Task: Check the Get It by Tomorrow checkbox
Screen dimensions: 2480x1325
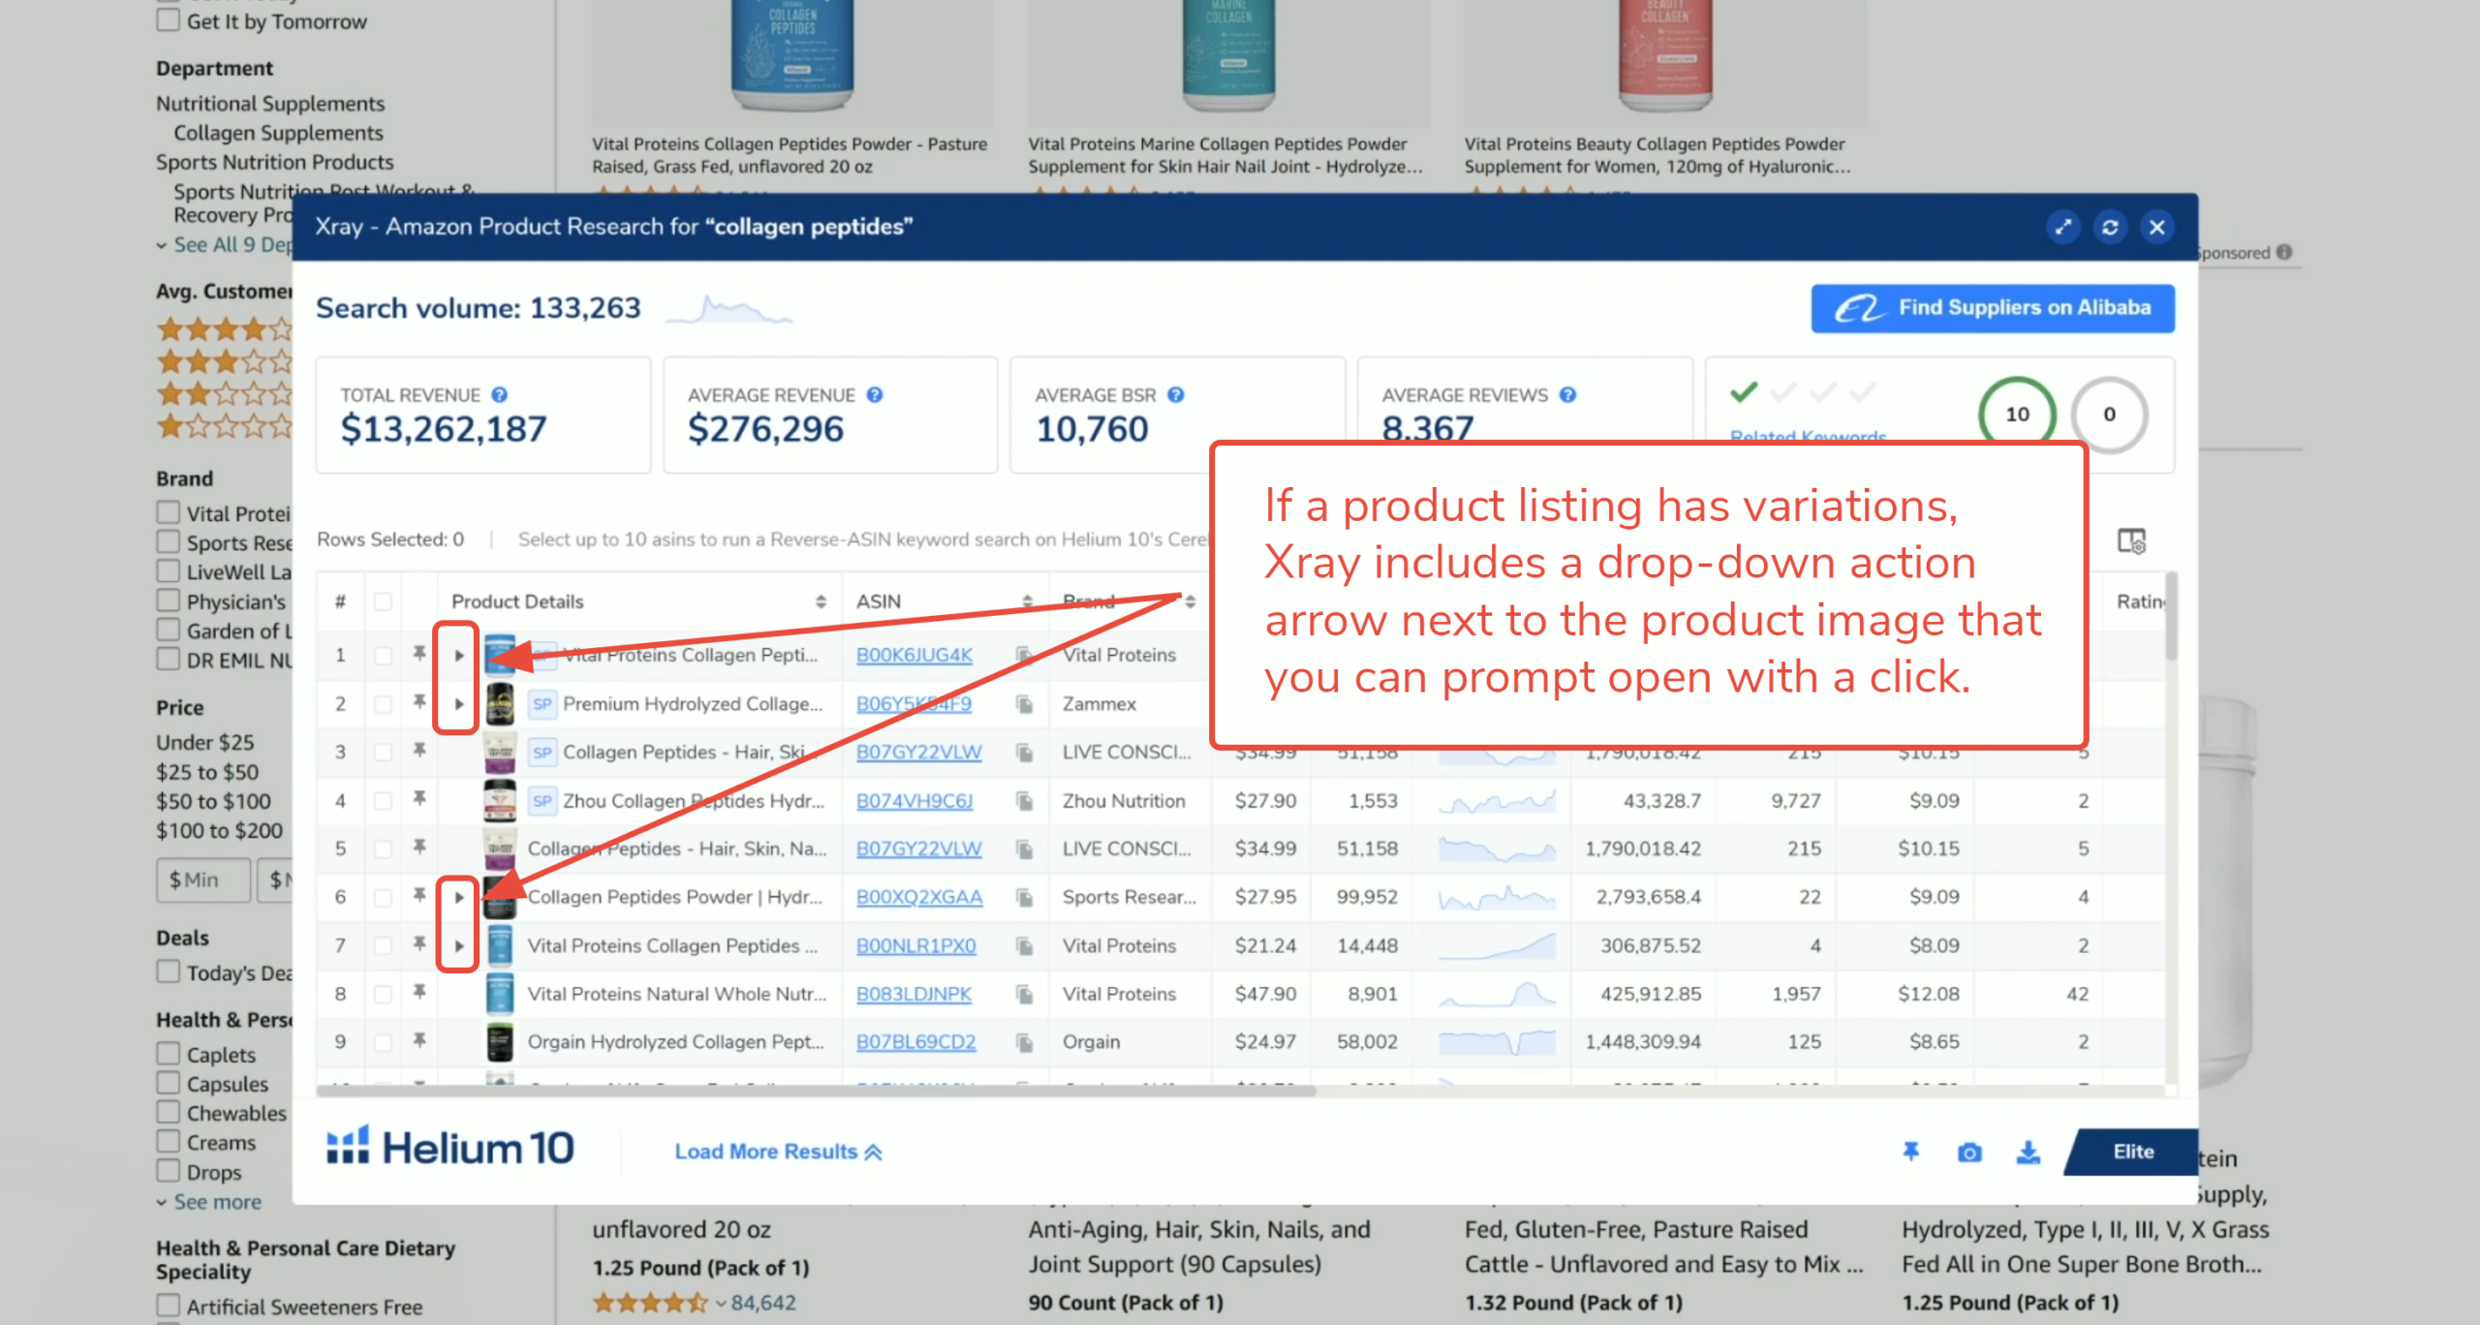Action: click(x=169, y=20)
